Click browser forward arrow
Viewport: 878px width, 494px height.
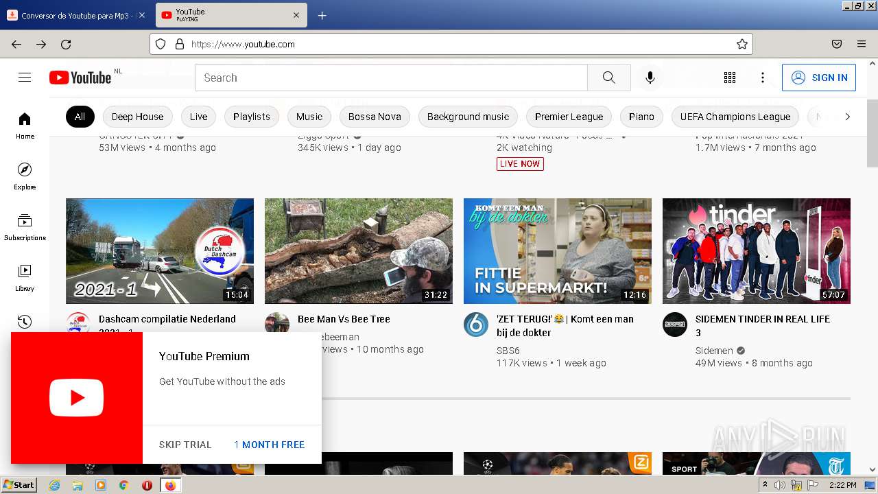(41, 44)
